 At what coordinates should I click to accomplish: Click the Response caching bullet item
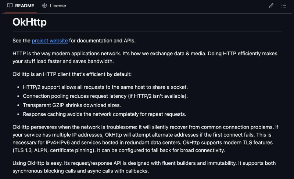point(104,114)
